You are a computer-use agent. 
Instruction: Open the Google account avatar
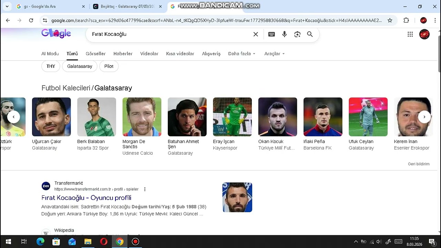click(424, 34)
